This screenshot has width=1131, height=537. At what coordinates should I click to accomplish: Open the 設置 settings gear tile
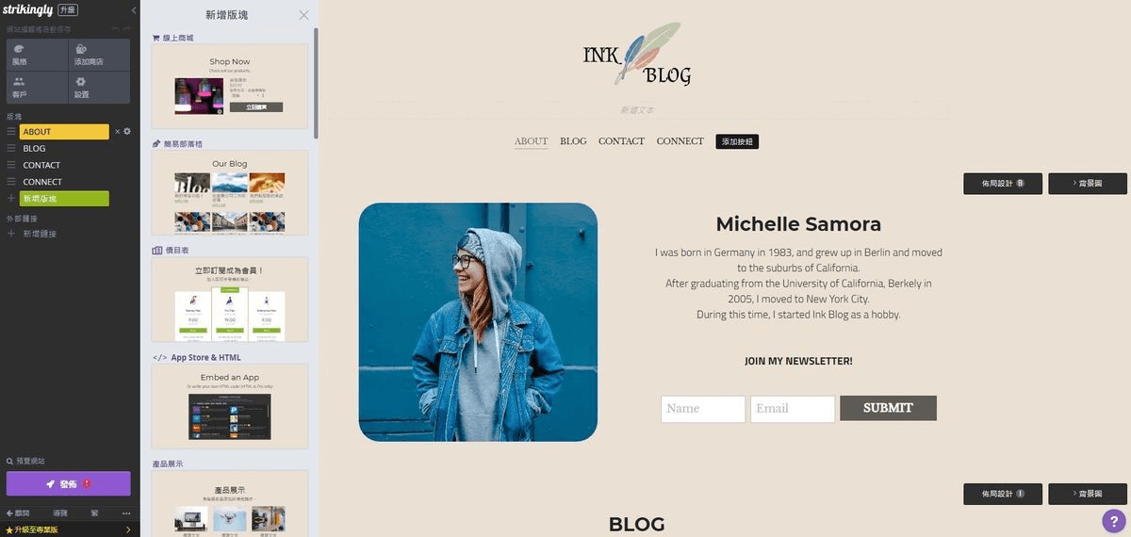(99, 88)
